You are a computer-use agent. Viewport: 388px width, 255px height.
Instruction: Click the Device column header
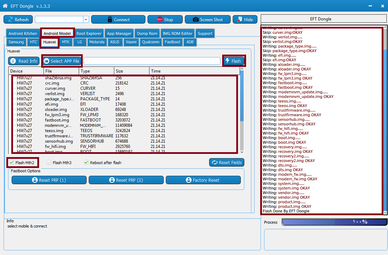pos(26,71)
